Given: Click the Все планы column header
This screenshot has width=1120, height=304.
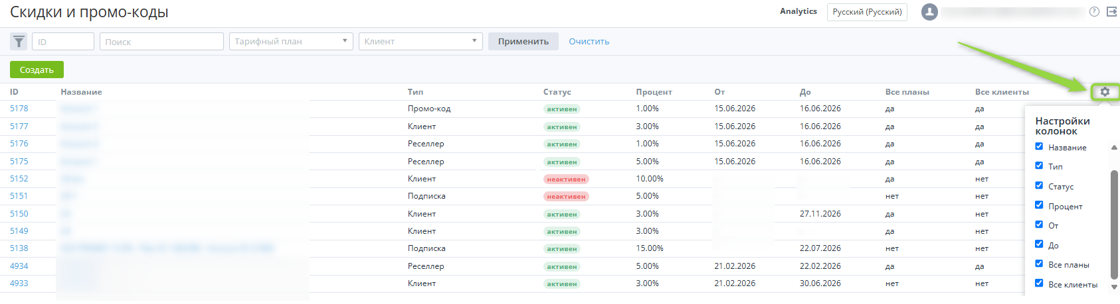Looking at the screenshot, I should point(907,92).
